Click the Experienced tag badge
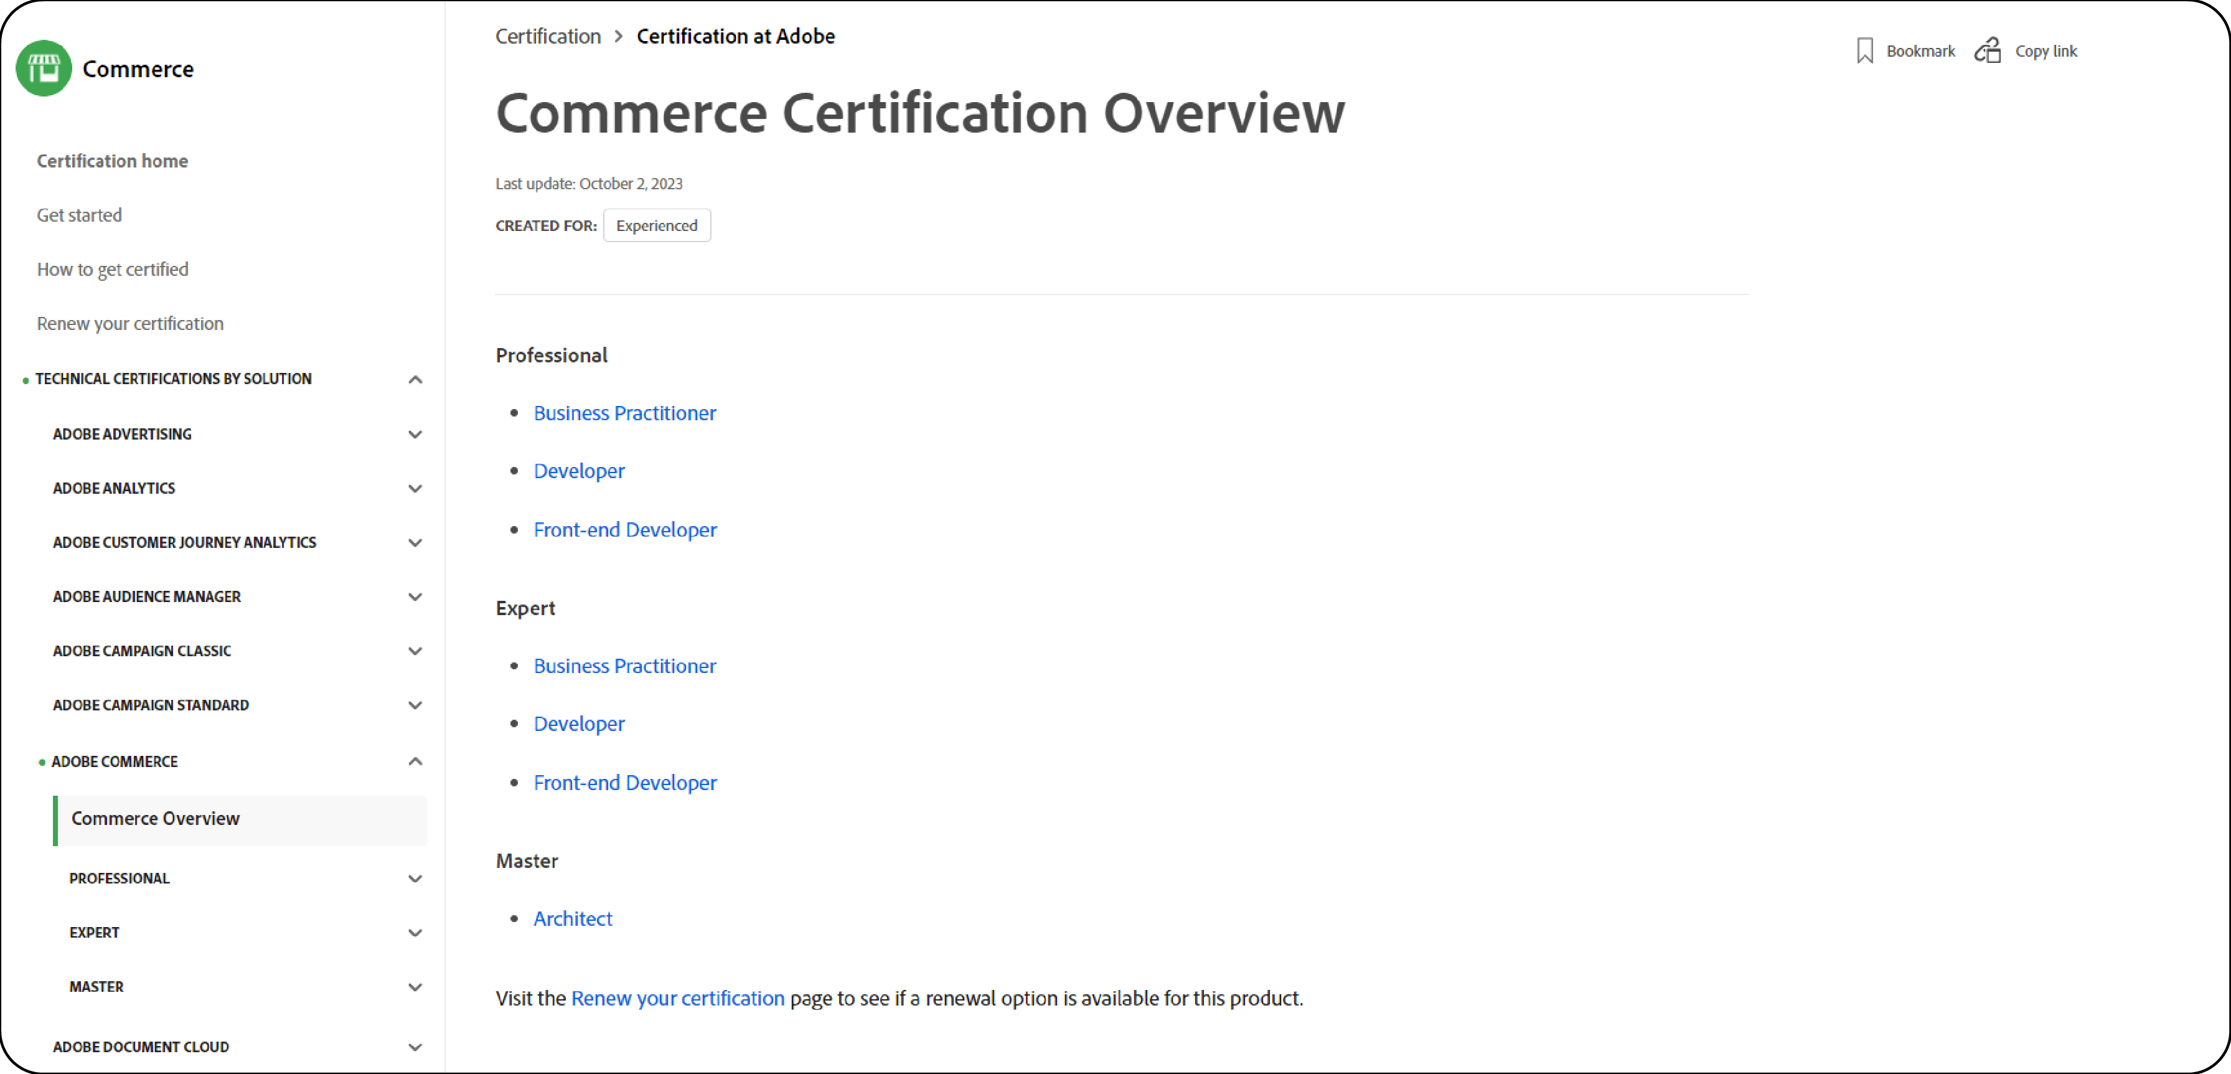 pyautogui.click(x=657, y=225)
